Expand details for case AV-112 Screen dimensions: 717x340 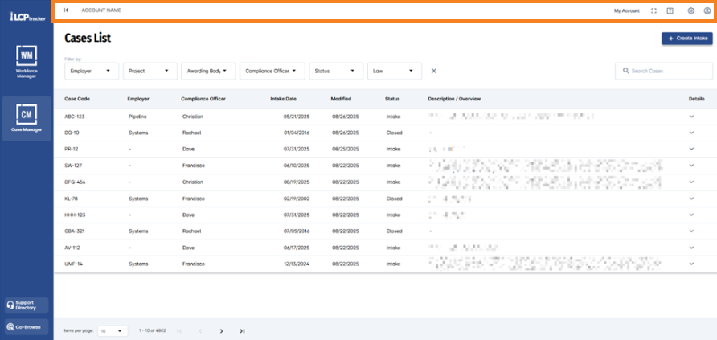point(691,248)
